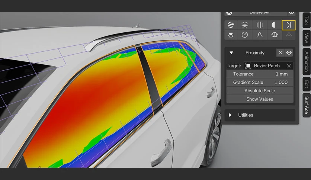Image resolution: width=311 pixels, height=180 pixels.
Task: Select the Surf Ace sidebar tab
Action: click(x=307, y=106)
